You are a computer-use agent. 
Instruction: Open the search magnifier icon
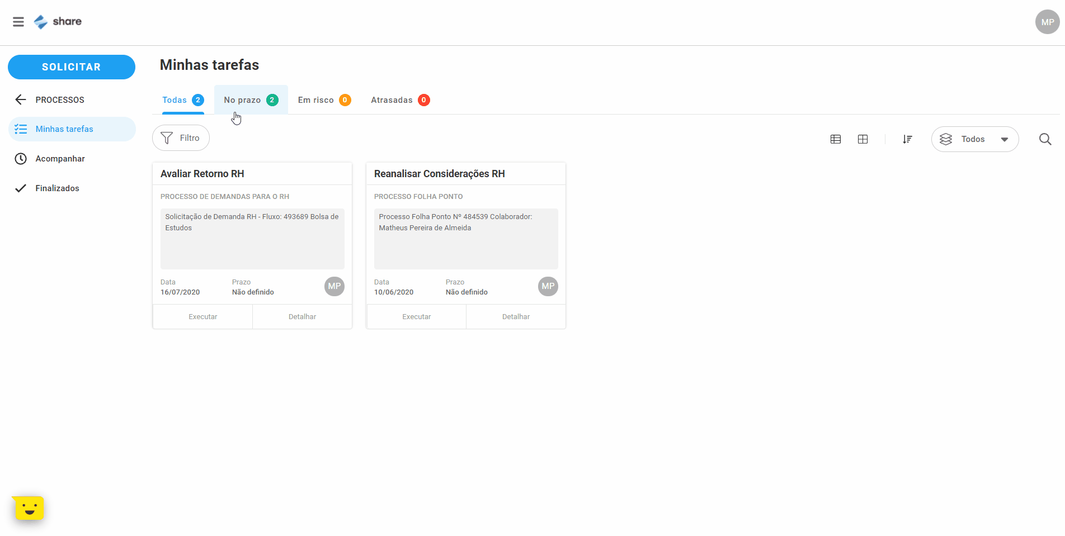[1045, 139]
